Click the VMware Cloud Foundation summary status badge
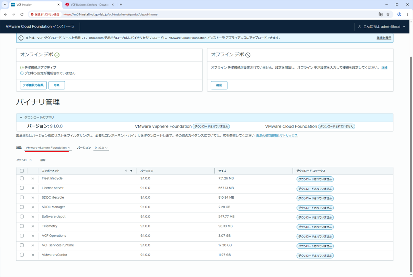 pyautogui.click(x=336, y=126)
